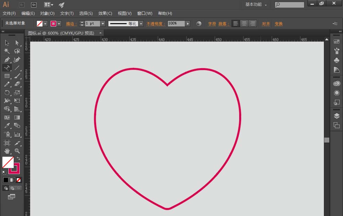Open the Brushes panel icon
Viewport: 343px width, 216px height.
coord(336,51)
